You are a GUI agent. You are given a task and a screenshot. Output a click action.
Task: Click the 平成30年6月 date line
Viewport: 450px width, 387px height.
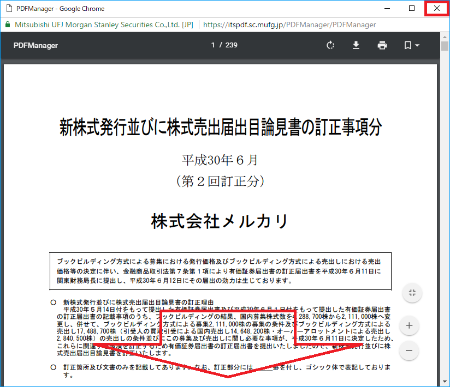point(220,160)
